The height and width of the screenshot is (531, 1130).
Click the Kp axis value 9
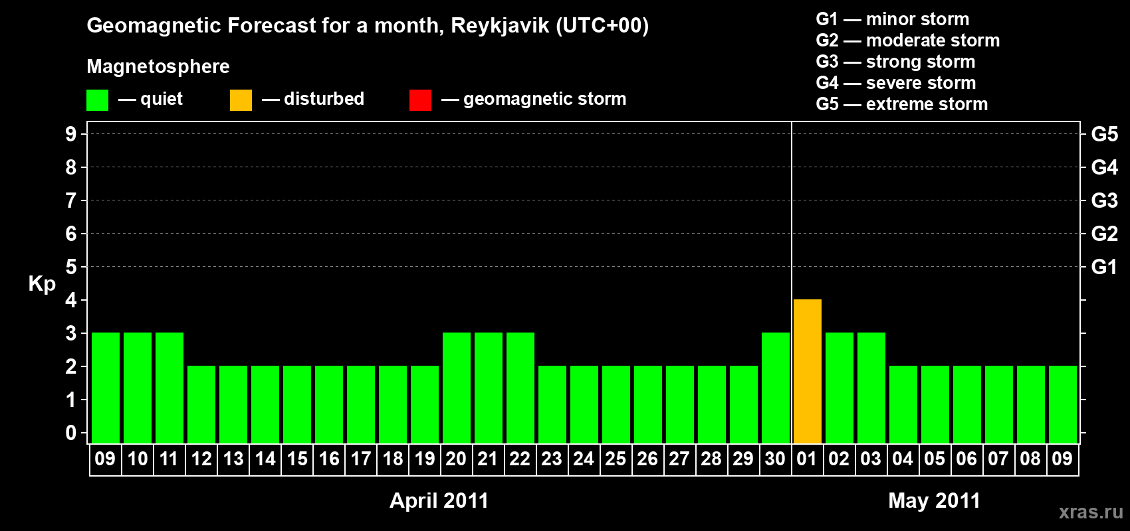tap(71, 134)
